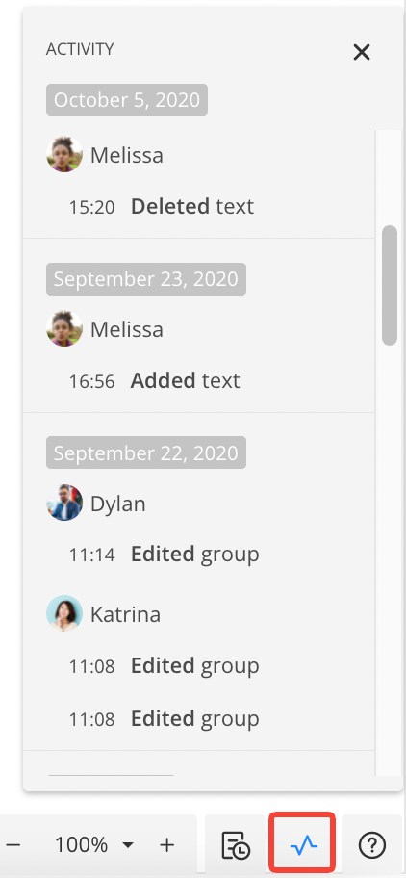Open Katrina's second 11:08 Edited group entry
Screen dimensions: 406x878
(x=164, y=718)
